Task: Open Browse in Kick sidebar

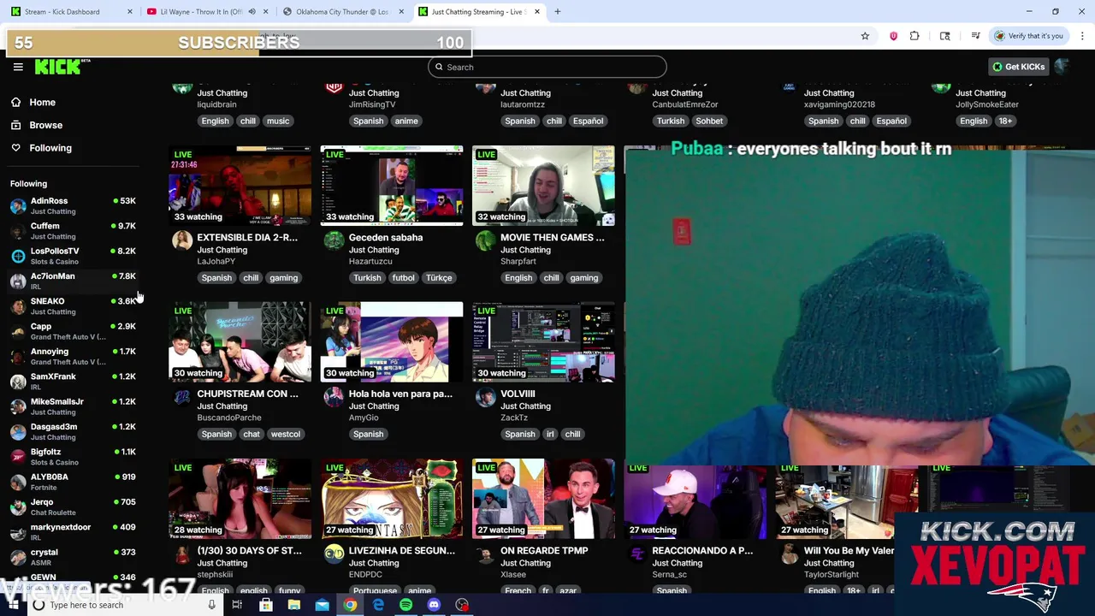Action: (x=45, y=125)
